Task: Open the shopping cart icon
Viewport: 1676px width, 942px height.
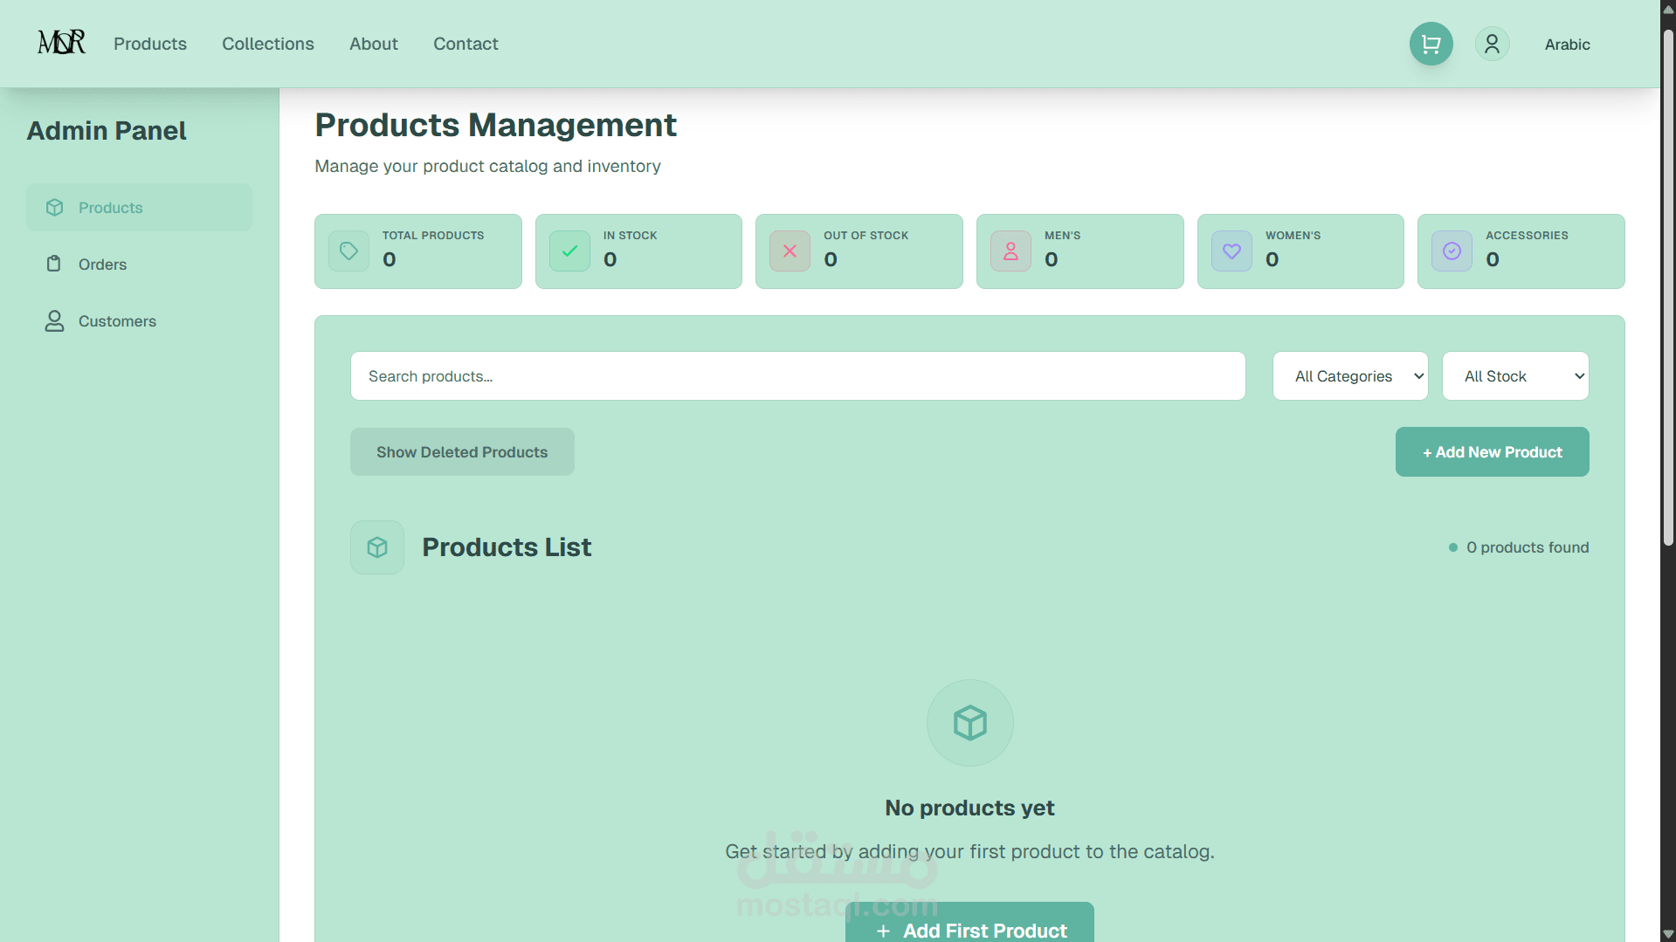Action: (x=1431, y=44)
